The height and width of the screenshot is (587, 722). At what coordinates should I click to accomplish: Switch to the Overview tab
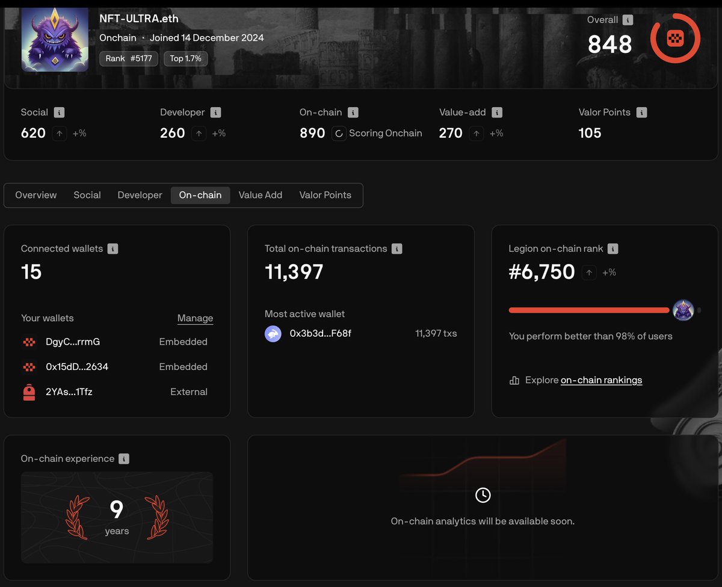(x=36, y=195)
